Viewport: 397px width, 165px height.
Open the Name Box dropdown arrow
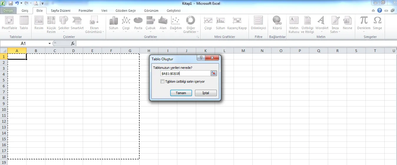(x=49, y=44)
